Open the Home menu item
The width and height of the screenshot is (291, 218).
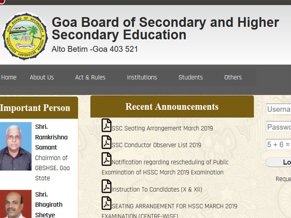click(9, 78)
